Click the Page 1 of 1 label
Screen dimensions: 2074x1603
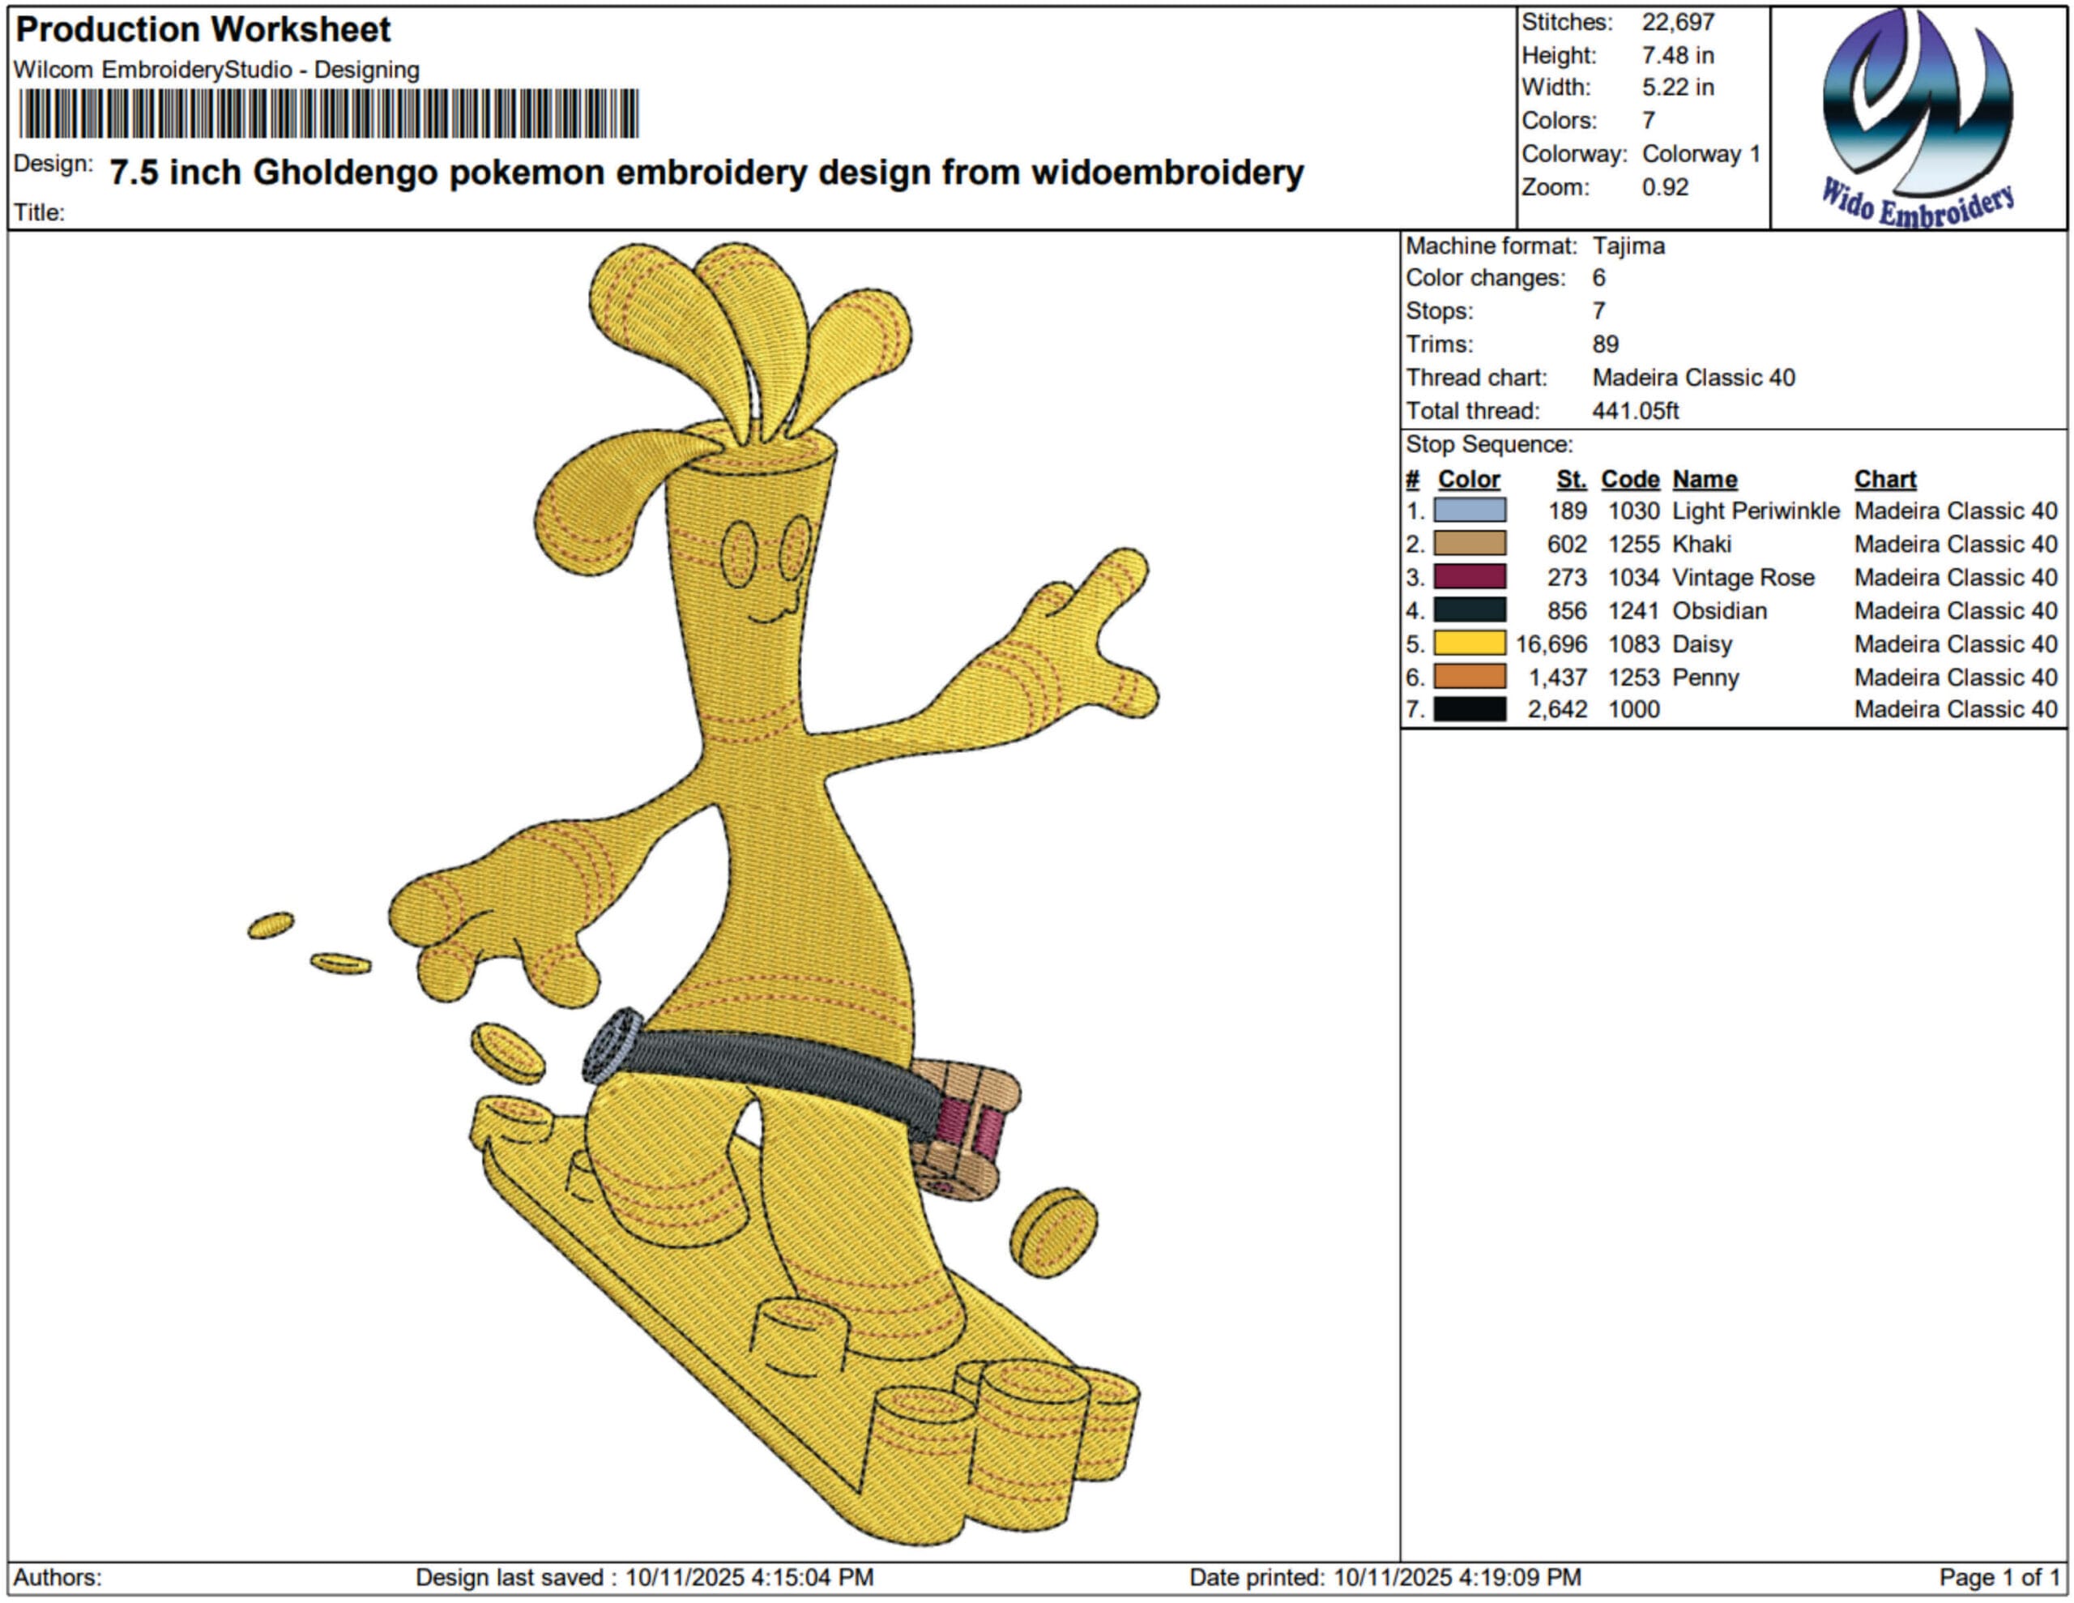pyautogui.click(x=1999, y=1577)
